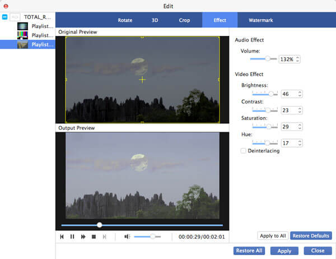Screen dimensions: 336x259
Task: Increase Brightness with the up stepper
Action: point(300,92)
